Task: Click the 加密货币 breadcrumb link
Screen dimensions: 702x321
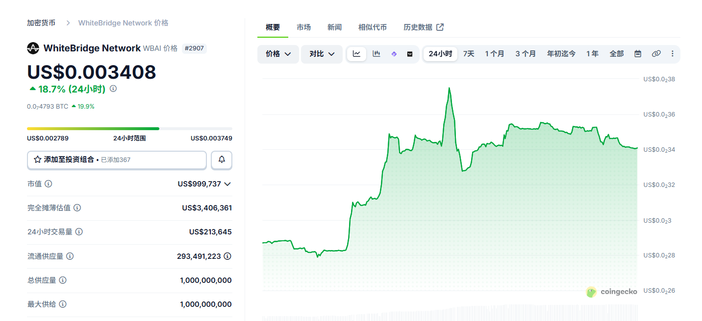Action: pyautogui.click(x=41, y=23)
